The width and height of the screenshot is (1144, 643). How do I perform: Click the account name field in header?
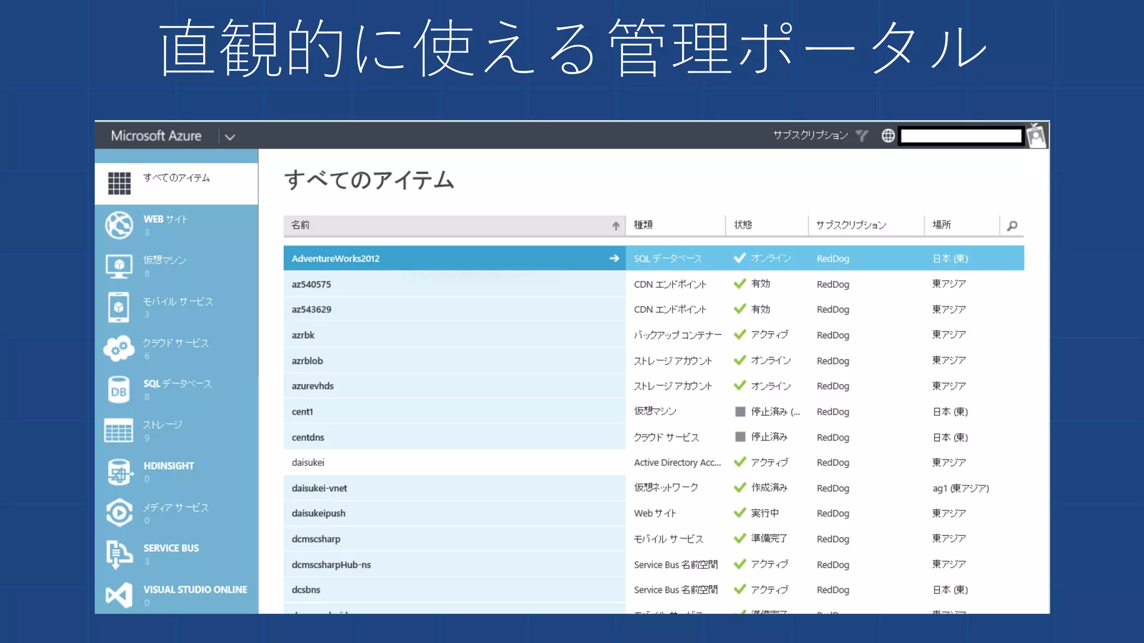(x=961, y=136)
